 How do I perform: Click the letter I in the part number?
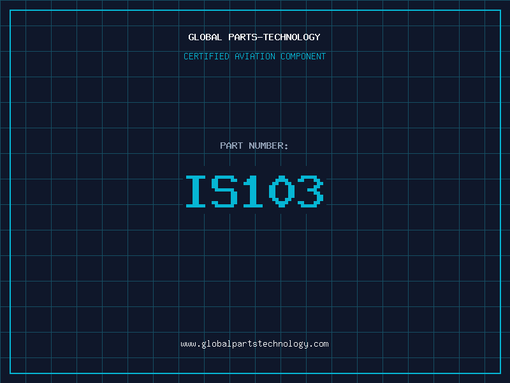tap(197, 191)
